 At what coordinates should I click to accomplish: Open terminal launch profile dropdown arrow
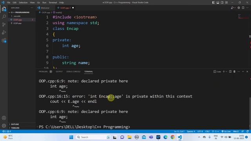point(227,71)
